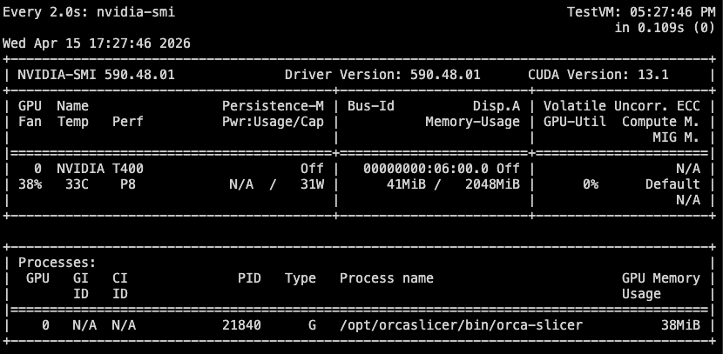Image resolution: width=723 pixels, height=354 pixels.
Task: Click the /opt/orcaslicer/bin/orca-slicer process name
Action: point(461,325)
